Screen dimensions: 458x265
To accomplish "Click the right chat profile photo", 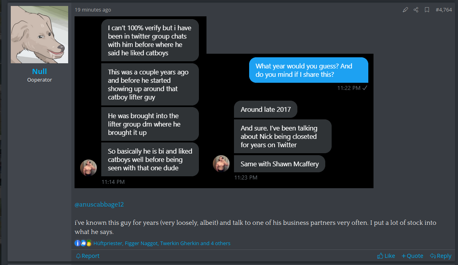I will tap(221, 164).
